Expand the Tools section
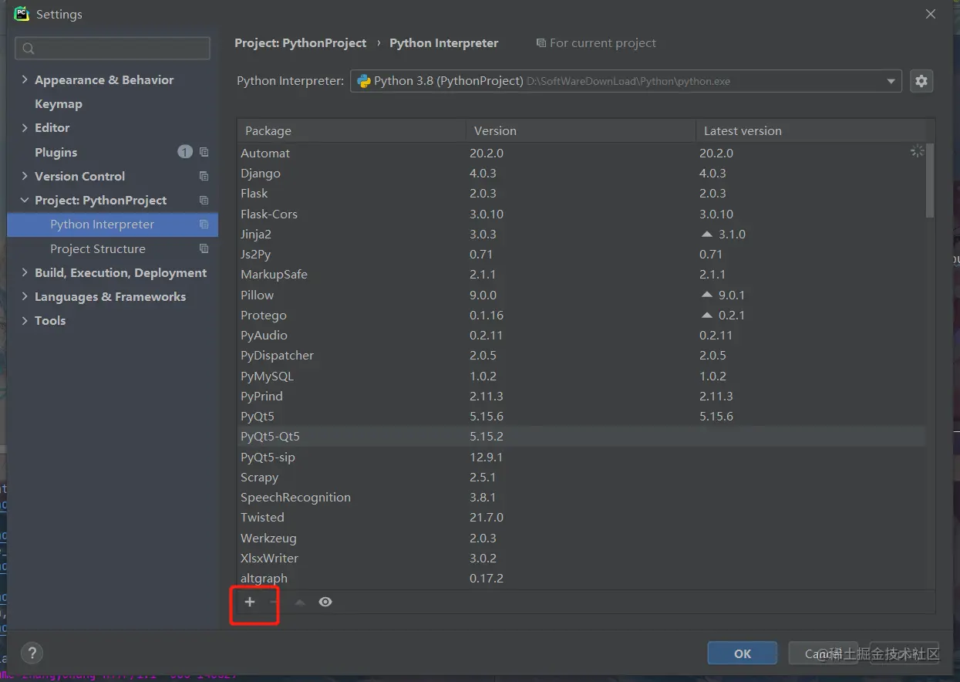 pyautogui.click(x=25, y=320)
